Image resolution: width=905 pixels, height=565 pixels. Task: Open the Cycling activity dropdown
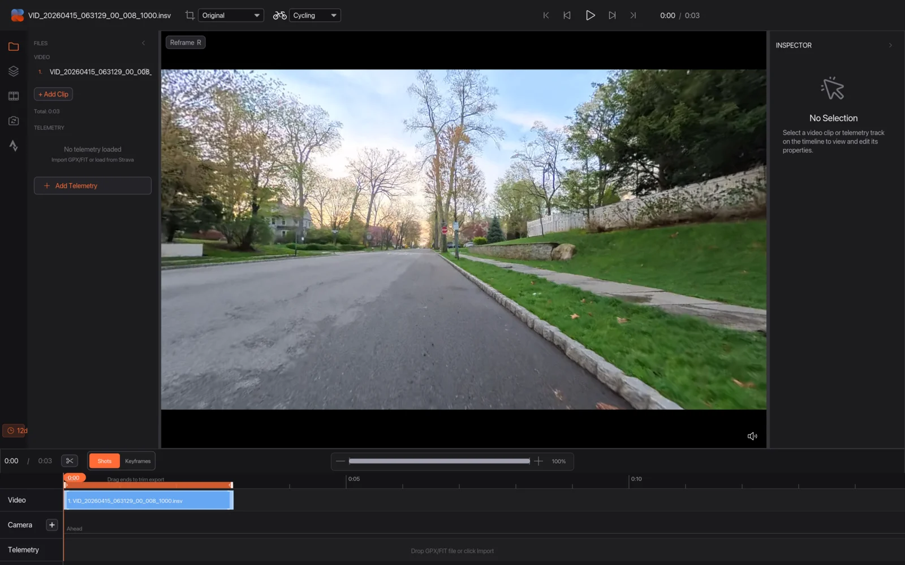(314, 15)
